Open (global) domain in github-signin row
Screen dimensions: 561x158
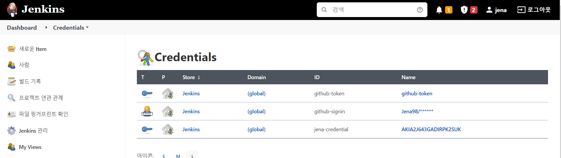tap(257, 112)
